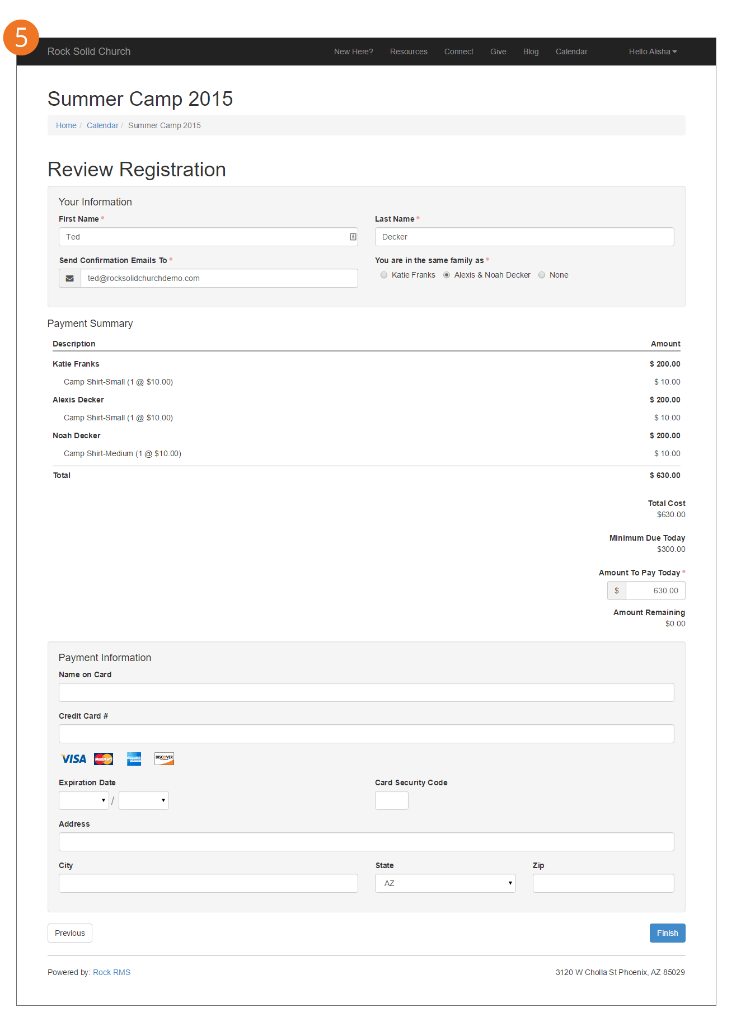Click the envelope icon beside email field
741x1031 pixels.
click(x=70, y=278)
